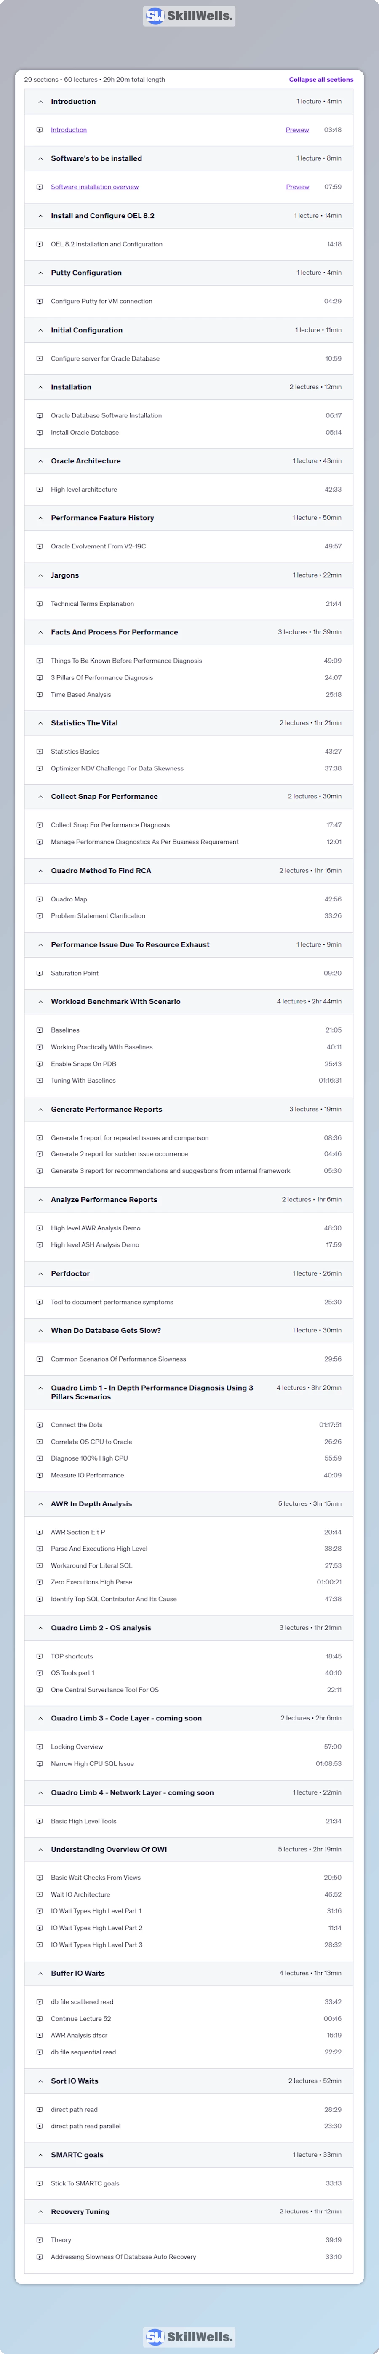Click When Do Database Gets Slow? header
The image size is (379, 2354).
(189, 1330)
